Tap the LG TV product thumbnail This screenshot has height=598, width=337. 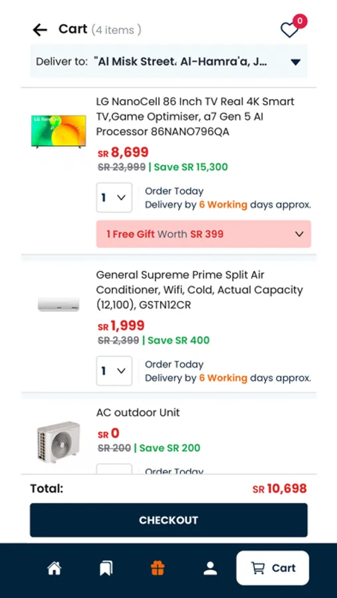pos(58,131)
